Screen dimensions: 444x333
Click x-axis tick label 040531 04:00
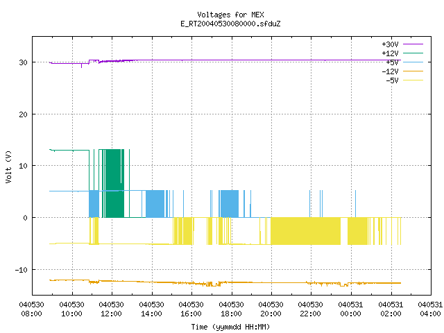point(430,309)
